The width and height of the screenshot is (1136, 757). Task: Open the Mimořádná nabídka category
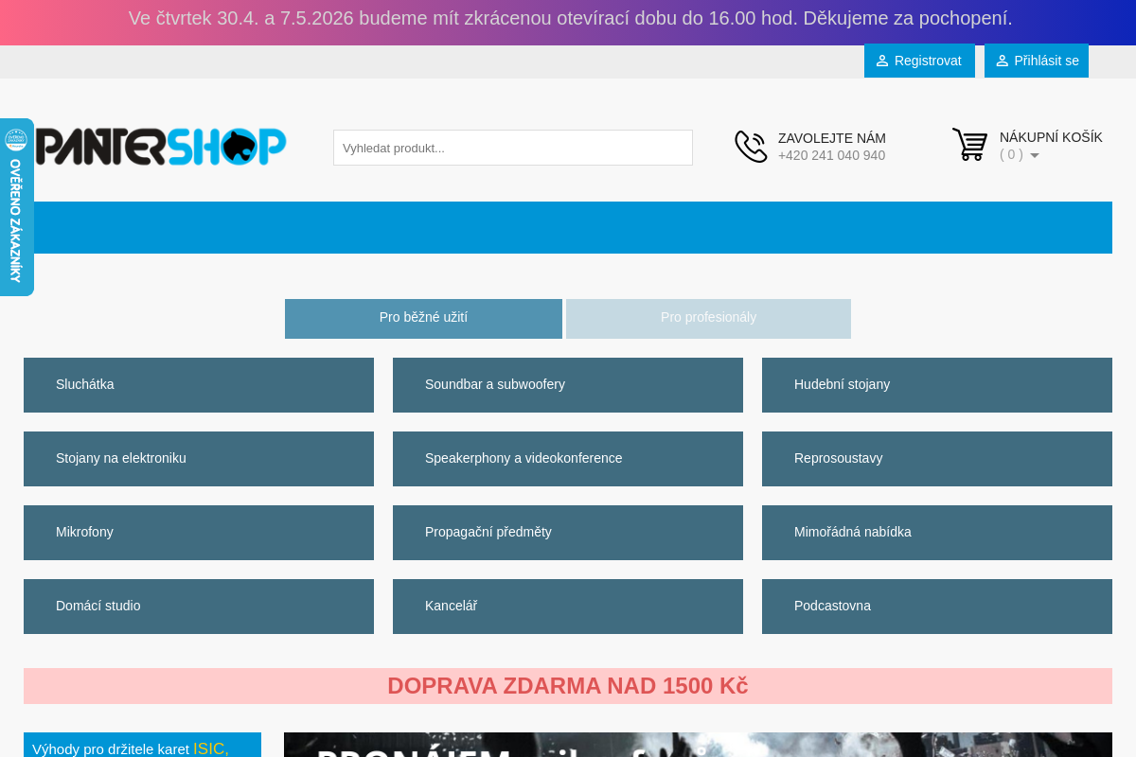pos(937,533)
